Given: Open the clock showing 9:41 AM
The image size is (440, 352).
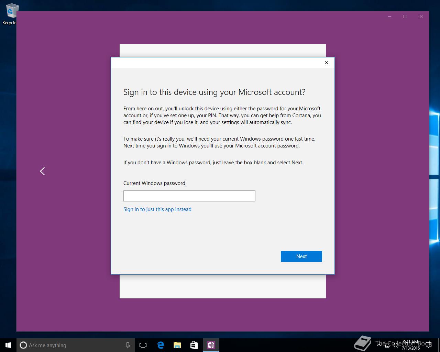Looking at the screenshot, I should pyautogui.click(x=411, y=345).
